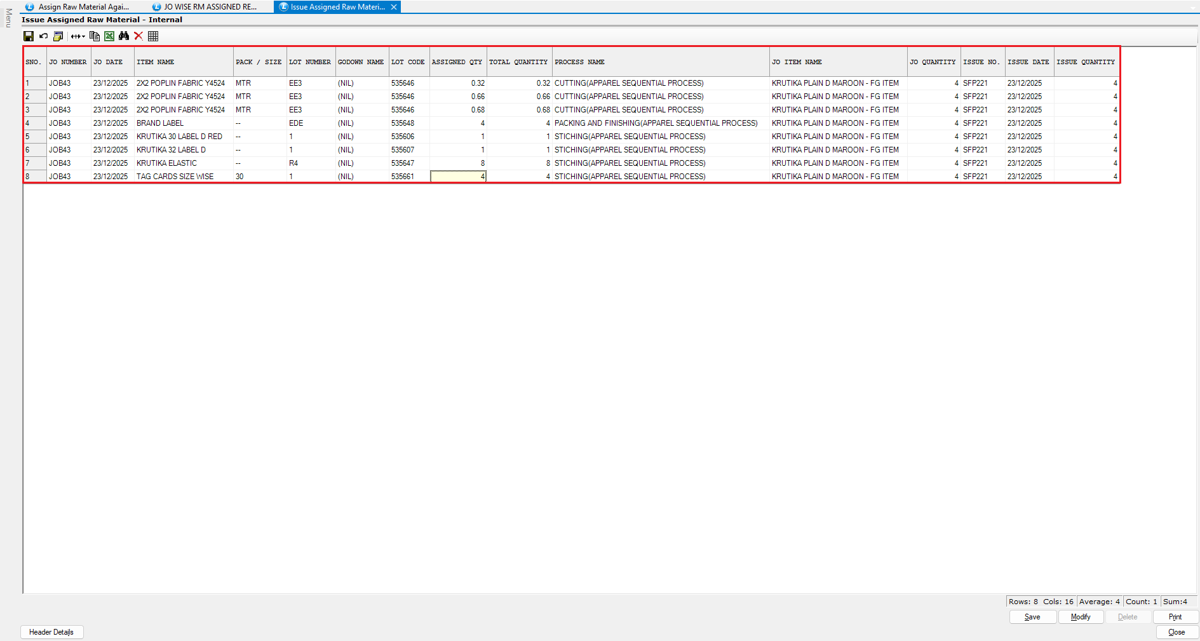Open search with the binoculars icon

coord(124,36)
